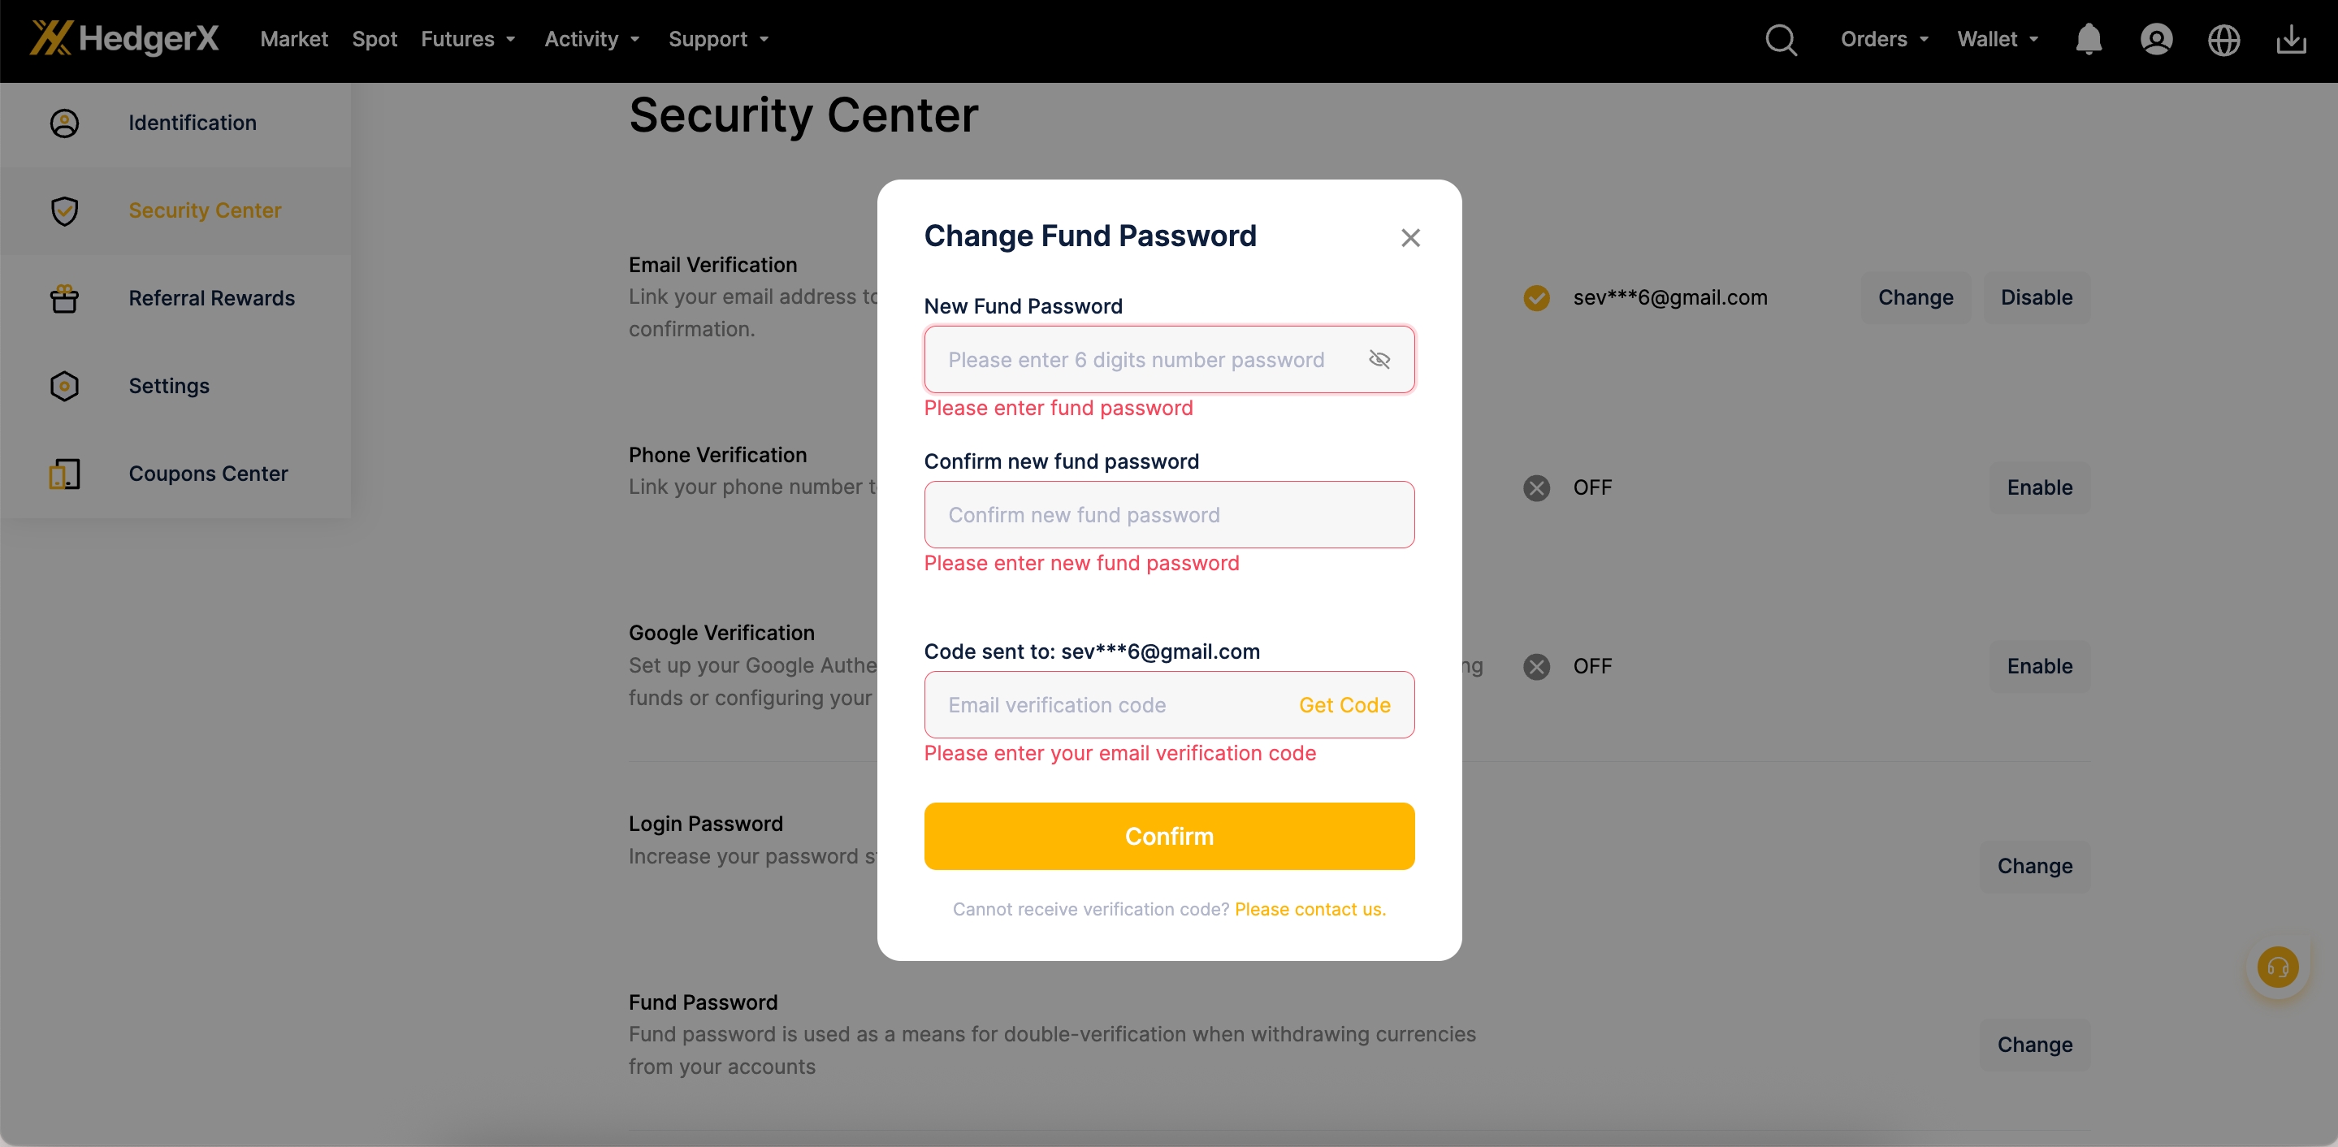Click the globe language icon
2338x1147 pixels.
2223,40
